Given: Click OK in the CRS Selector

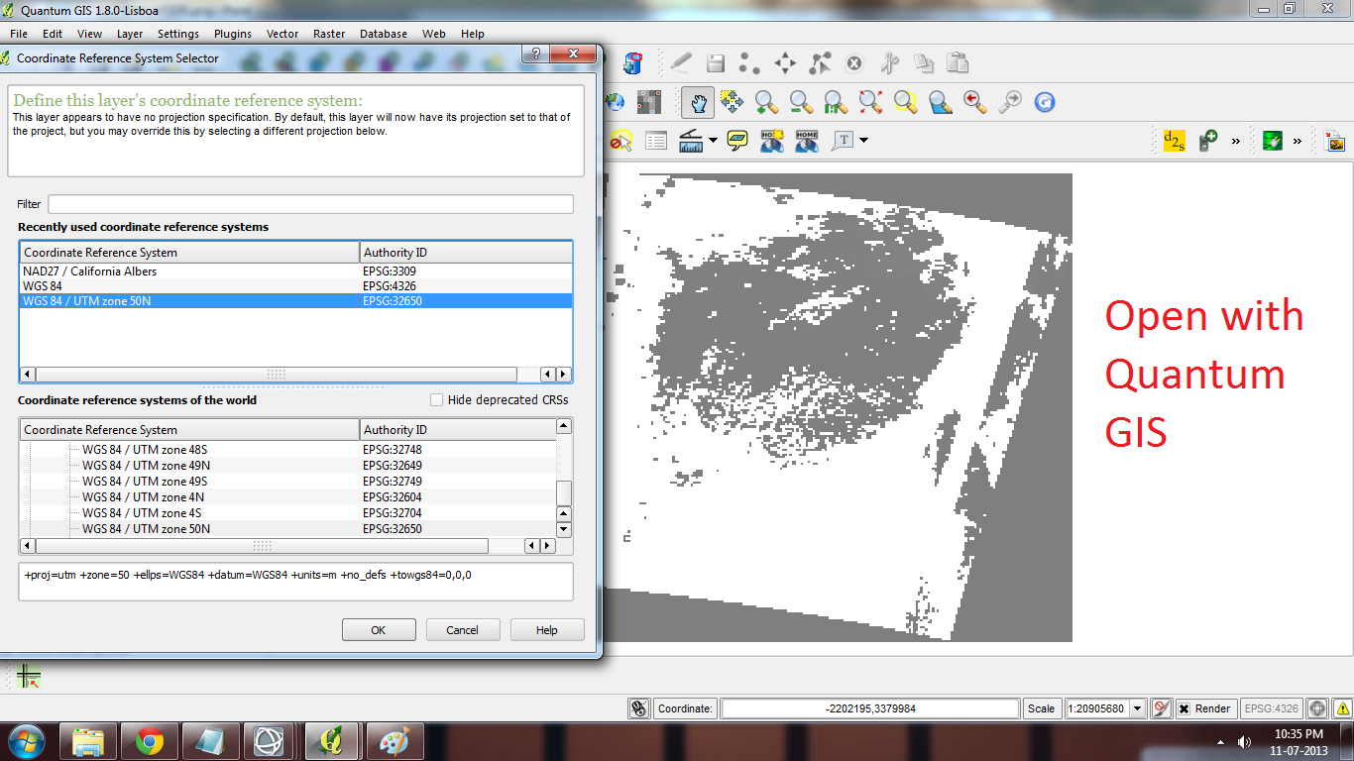Looking at the screenshot, I should 379,630.
